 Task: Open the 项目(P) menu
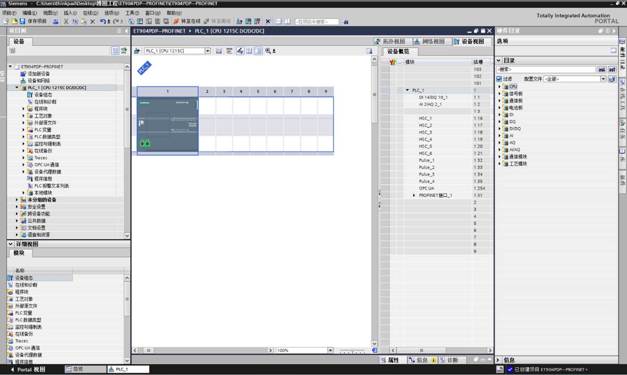coord(9,13)
